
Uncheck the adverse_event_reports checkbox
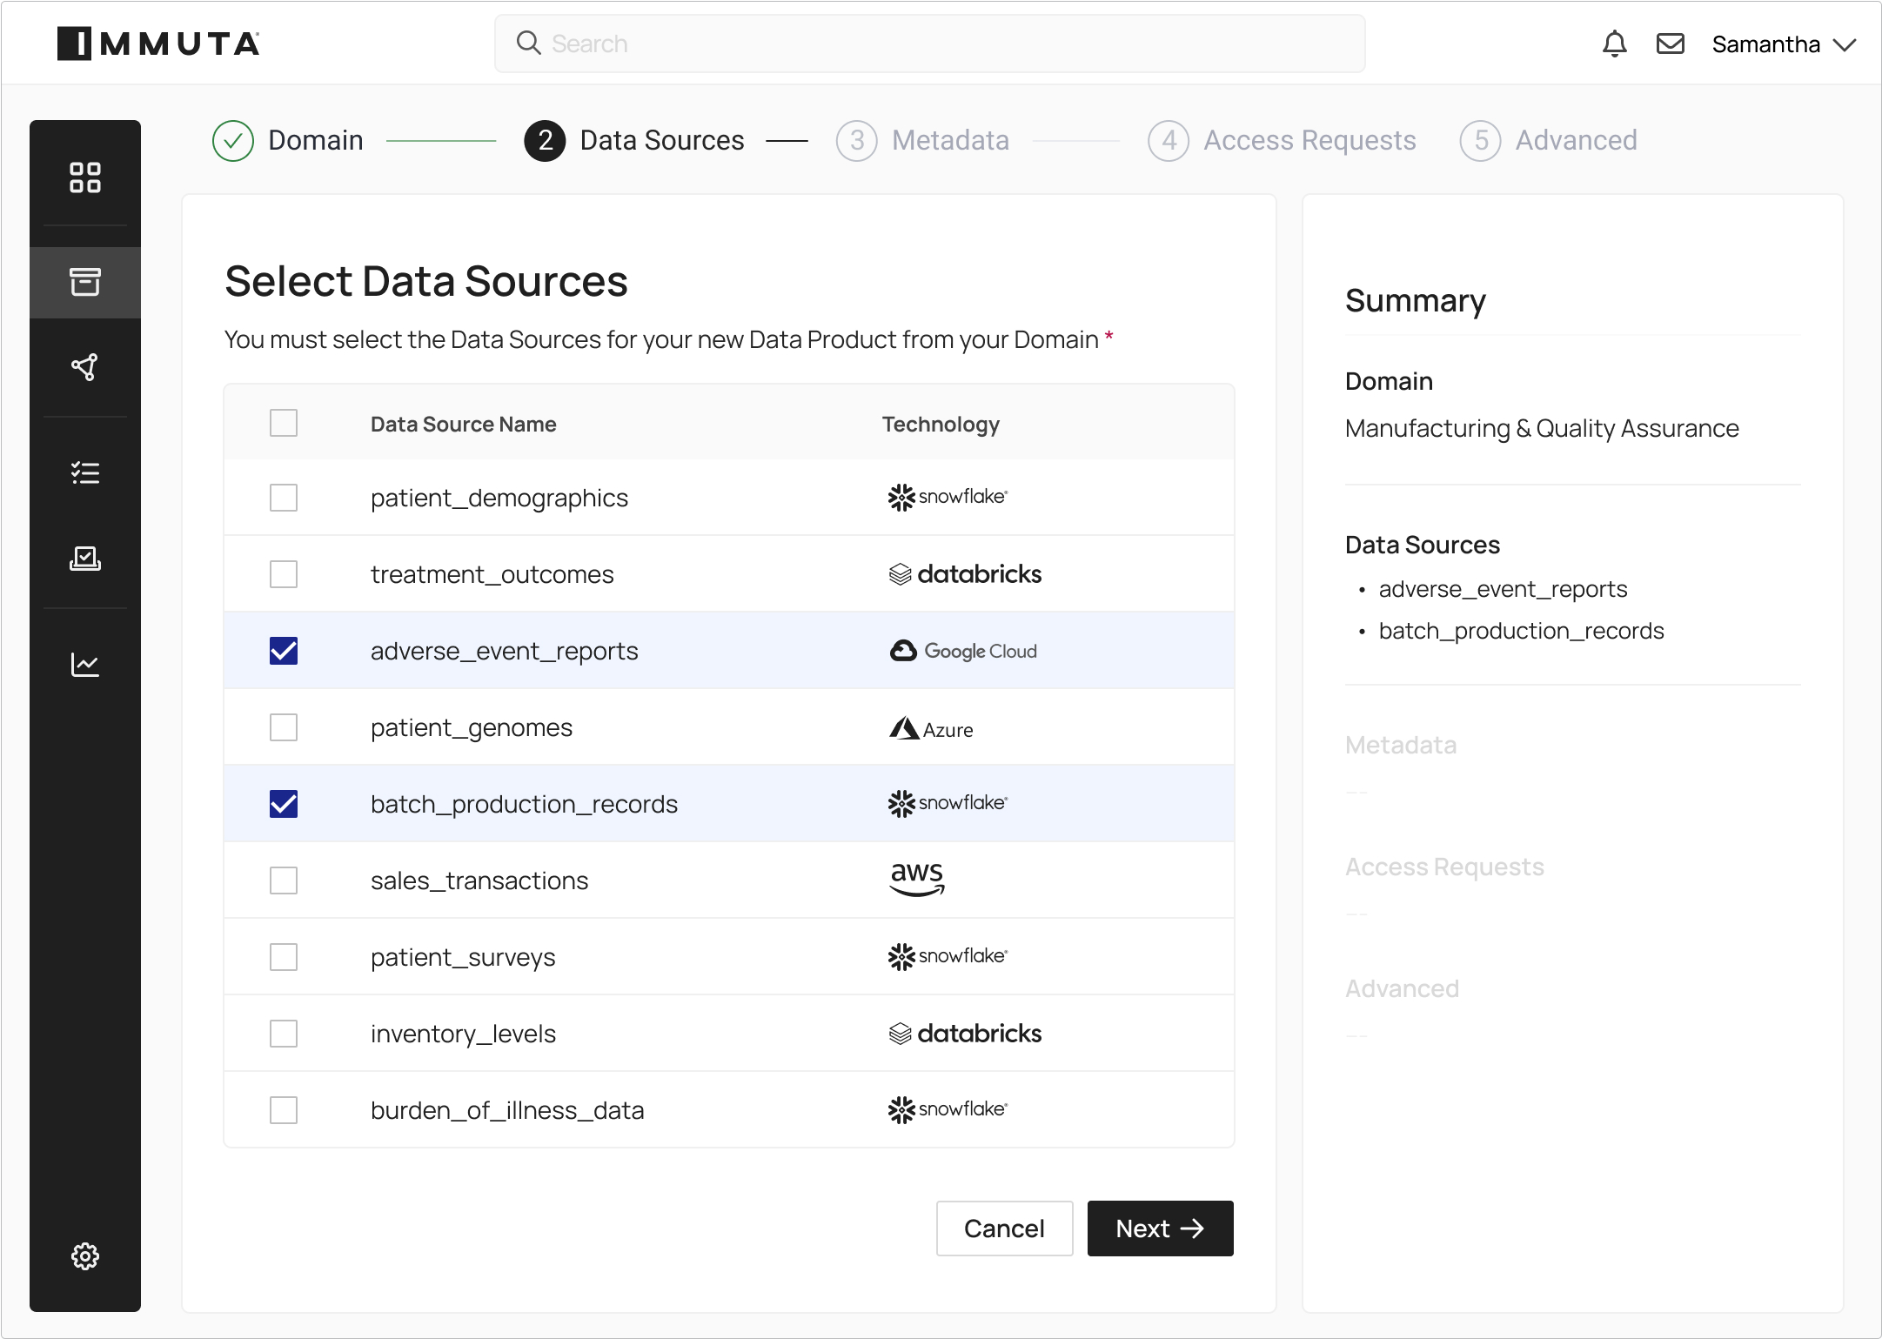(284, 651)
